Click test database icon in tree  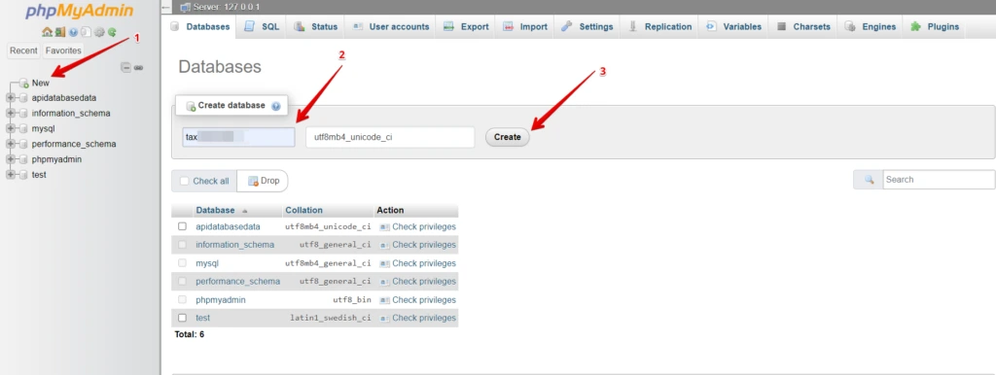(x=23, y=175)
